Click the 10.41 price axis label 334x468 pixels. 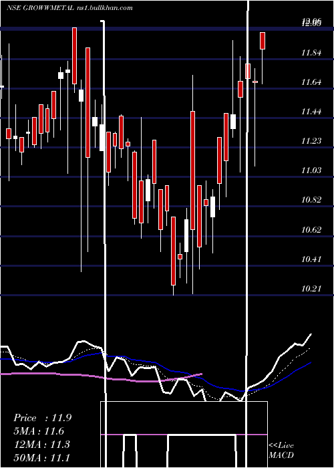[x=311, y=259]
